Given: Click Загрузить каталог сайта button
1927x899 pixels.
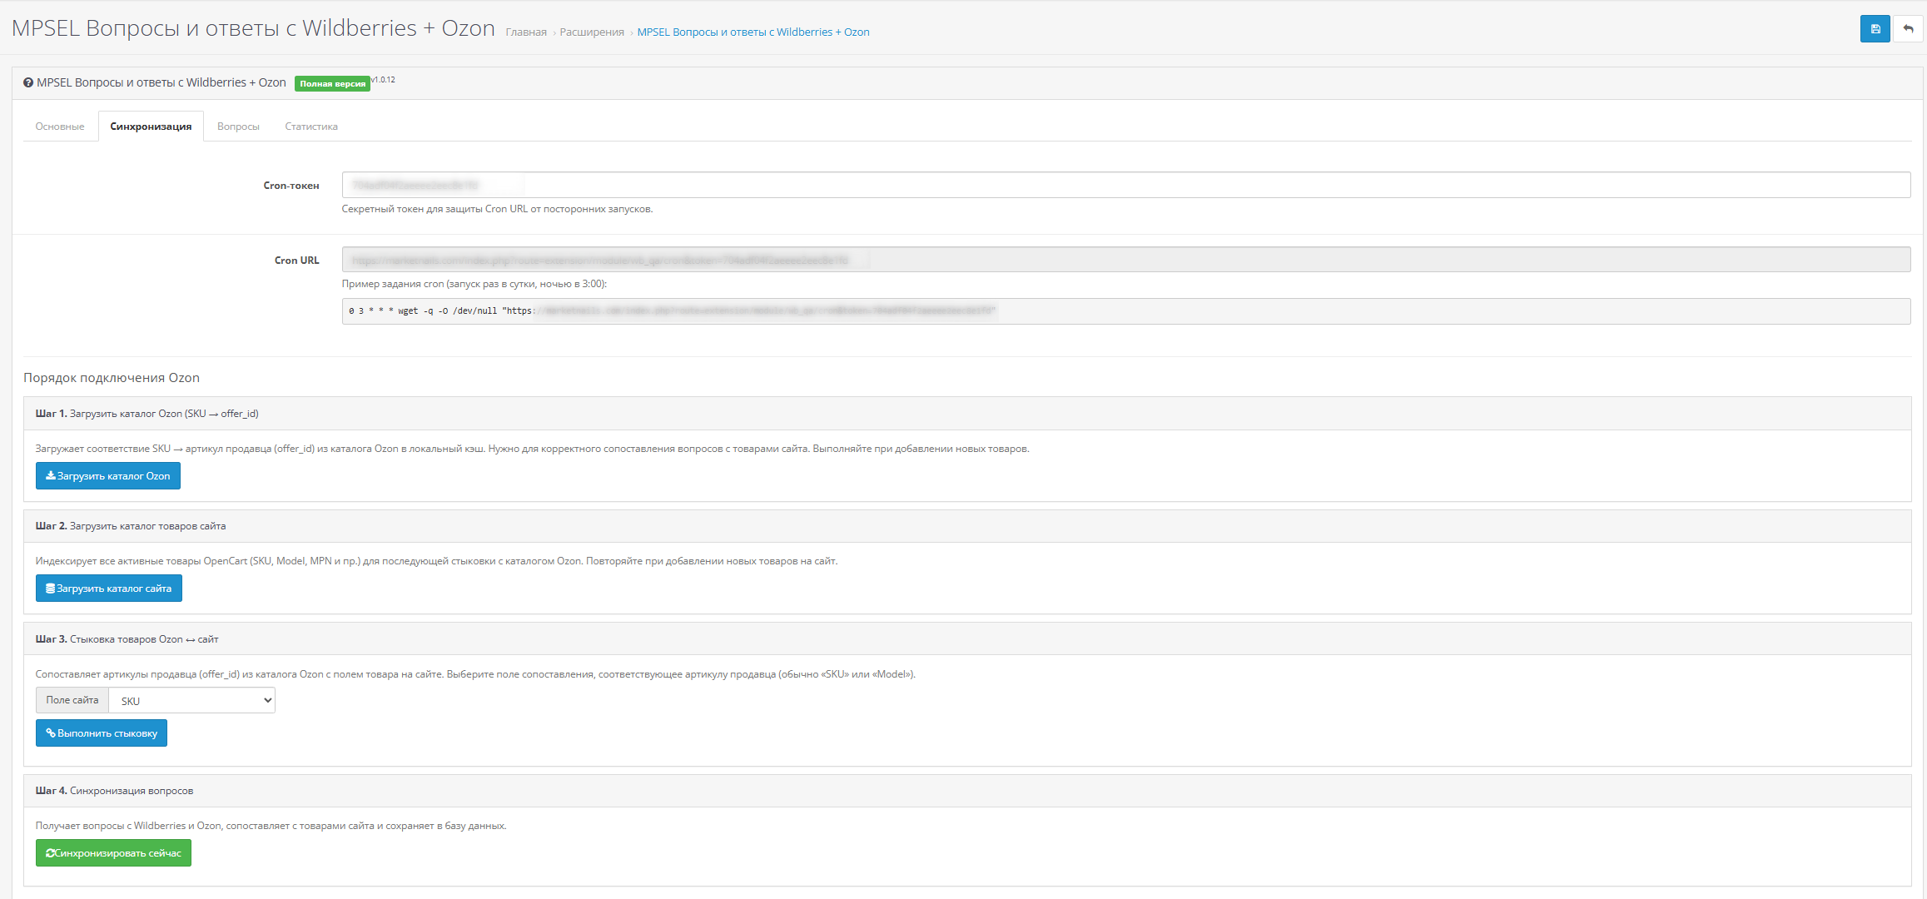Looking at the screenshot, I should coord(109,589).
